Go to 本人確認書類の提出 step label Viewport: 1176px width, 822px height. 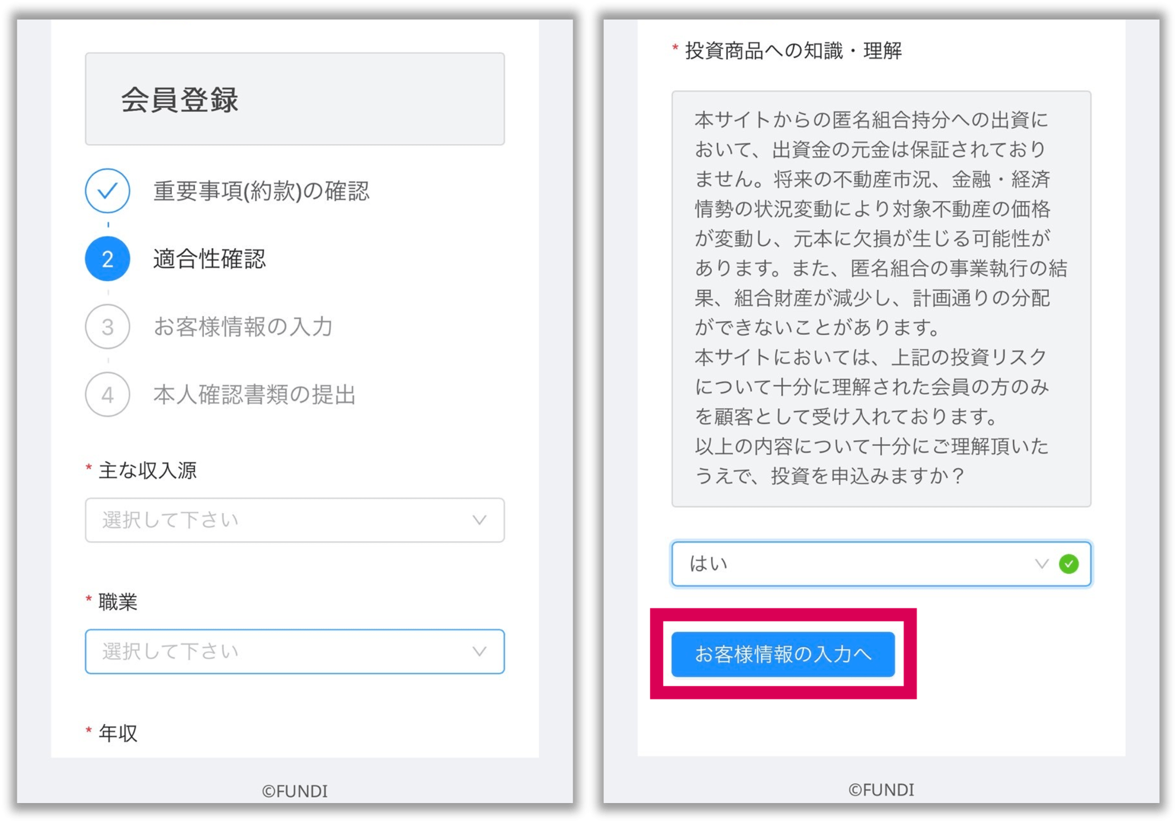coord(255,395)
